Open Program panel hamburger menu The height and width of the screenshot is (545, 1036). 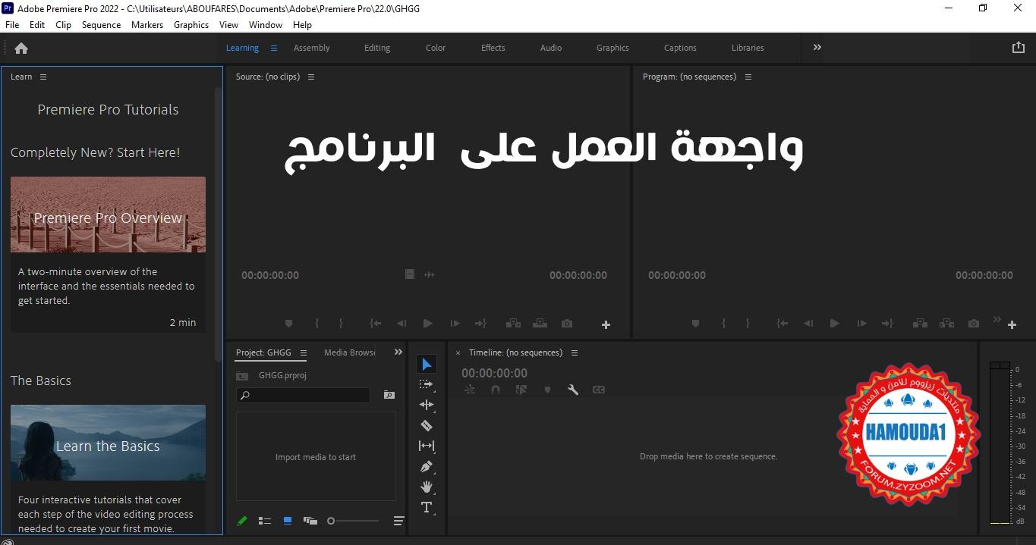[748, 77]
